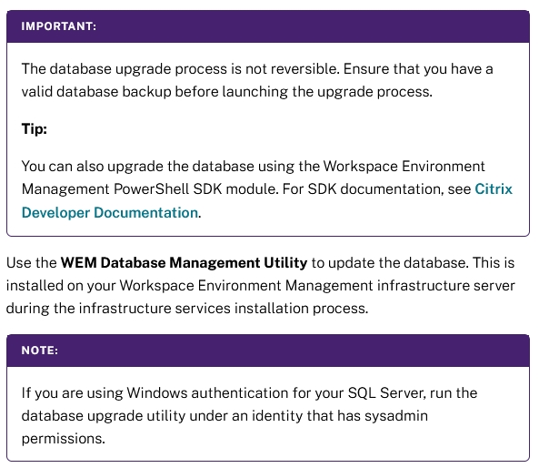539x468 pixels.
Task: Click the word 'sysadmin' in the note
Action: (x=396, y=416)
